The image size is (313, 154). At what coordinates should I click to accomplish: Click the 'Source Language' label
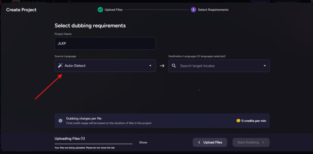(65, 56)
